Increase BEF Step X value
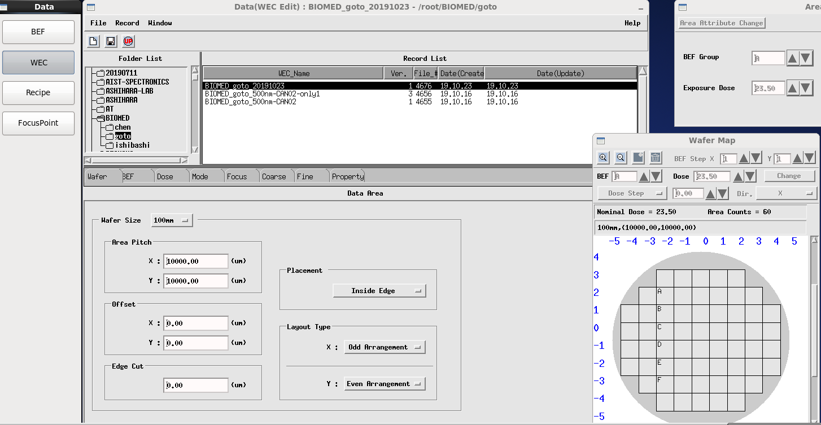821x425 pixels. tap(744, 158)
